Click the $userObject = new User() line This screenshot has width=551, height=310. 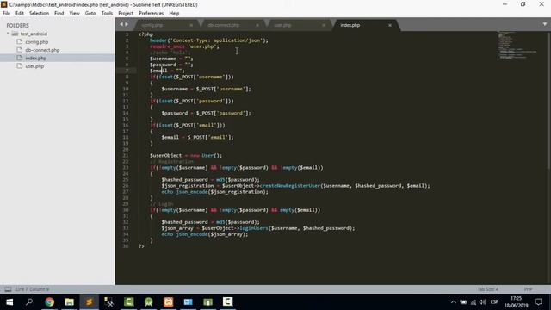(186, 155)
